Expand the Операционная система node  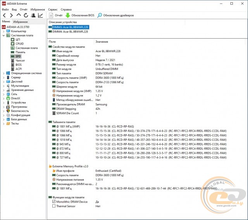pos(3,73)
